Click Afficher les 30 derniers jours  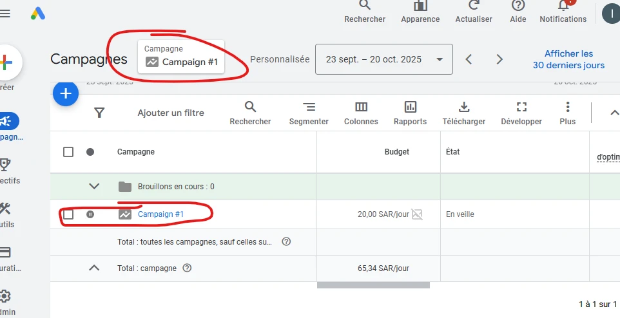click(x=568, y=59)
